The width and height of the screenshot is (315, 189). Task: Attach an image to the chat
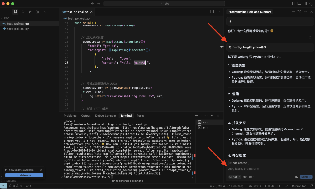click(297, 177)
